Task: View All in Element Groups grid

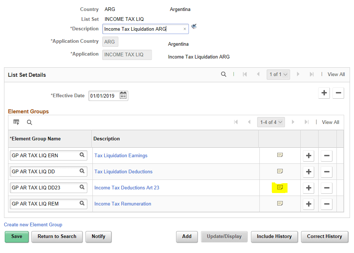Action: pos(331,122)
